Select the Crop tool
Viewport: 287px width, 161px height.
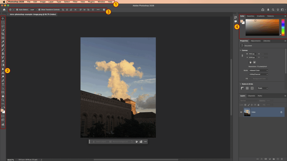3,34
